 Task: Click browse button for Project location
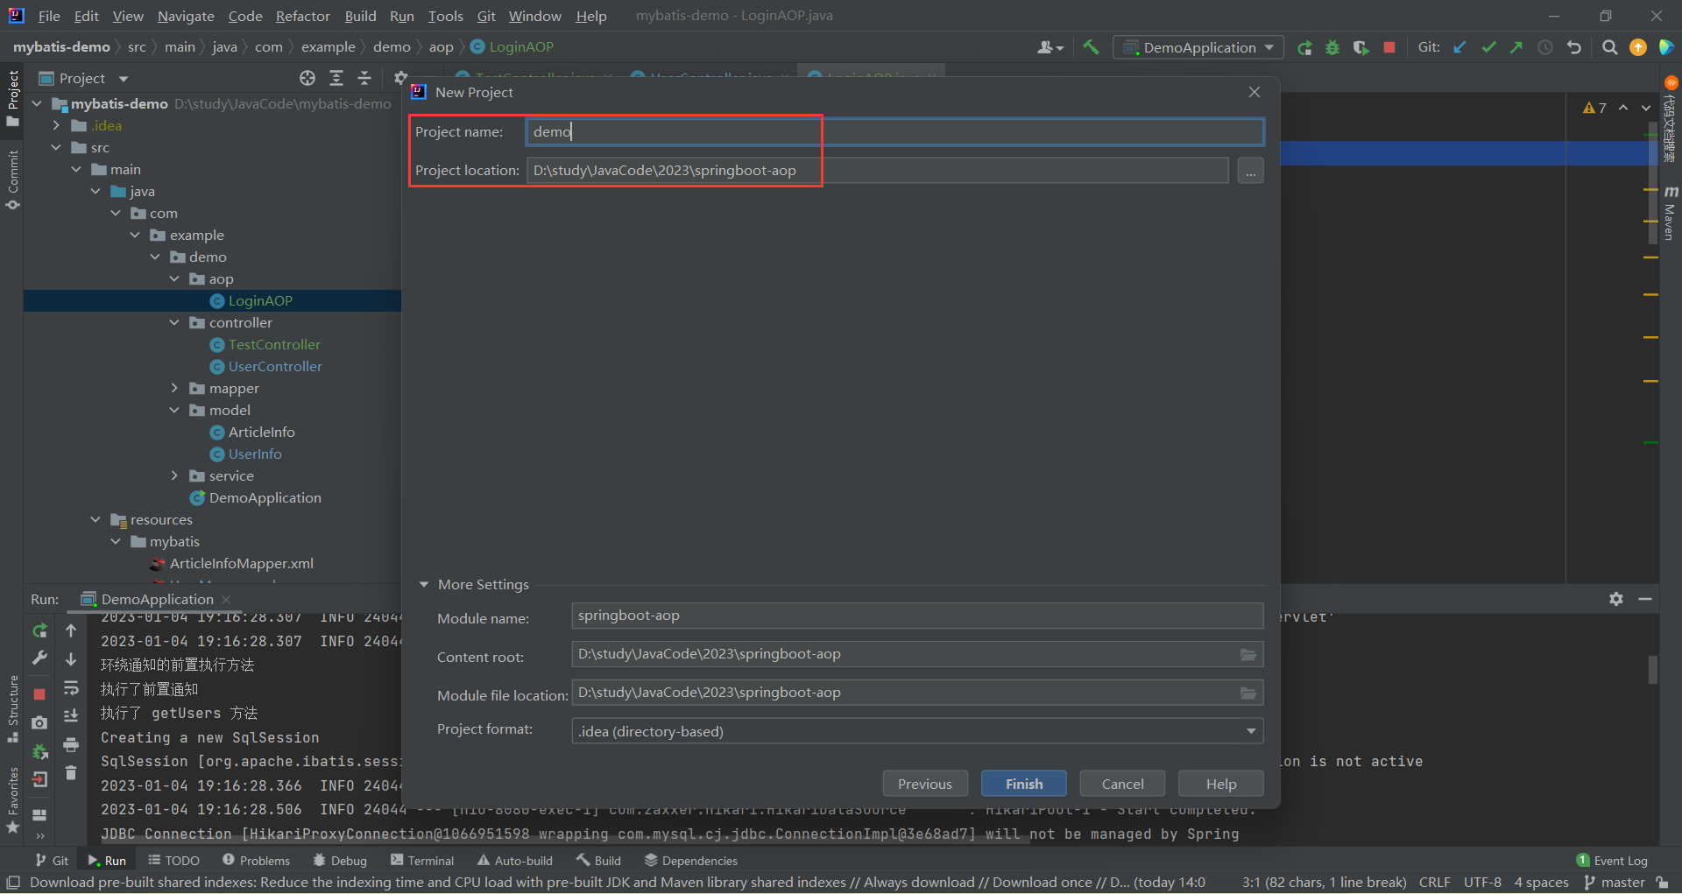1251,171
